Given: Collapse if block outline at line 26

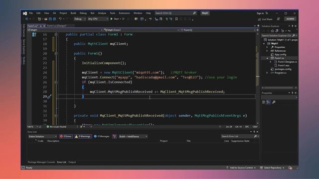Looking at the screenshot, I should [56, 82].
